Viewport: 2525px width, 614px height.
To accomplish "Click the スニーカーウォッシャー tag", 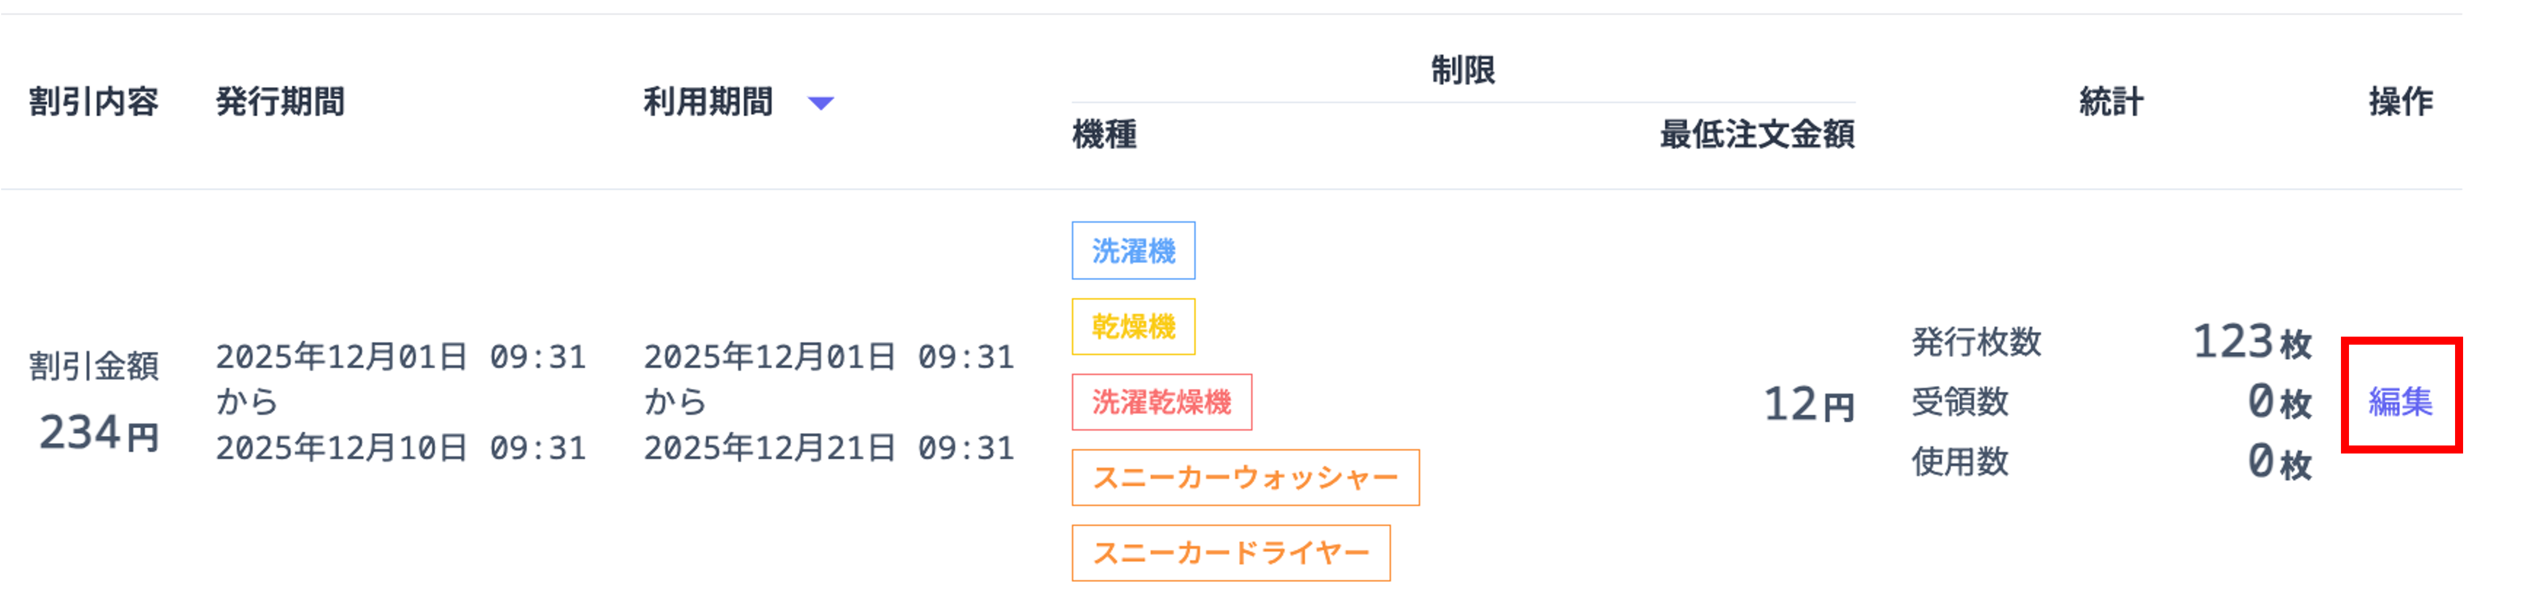I will click(1245, 478).
